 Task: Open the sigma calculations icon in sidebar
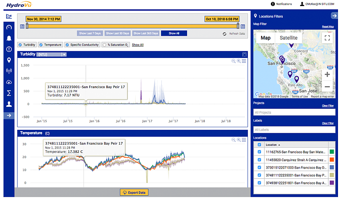(9, 93)
